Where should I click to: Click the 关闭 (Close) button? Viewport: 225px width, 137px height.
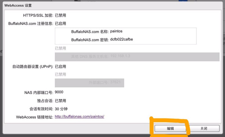204,128
